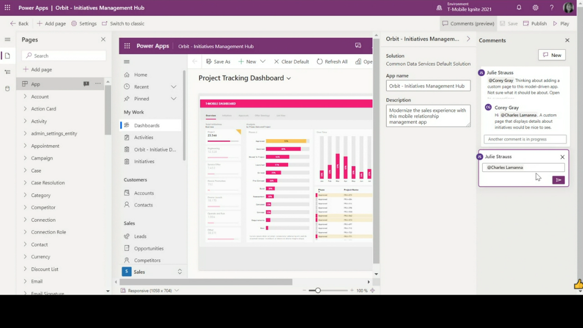Open the notifications bell icon
The height and width of the screenshot is (328, 583).
point(519,8)
